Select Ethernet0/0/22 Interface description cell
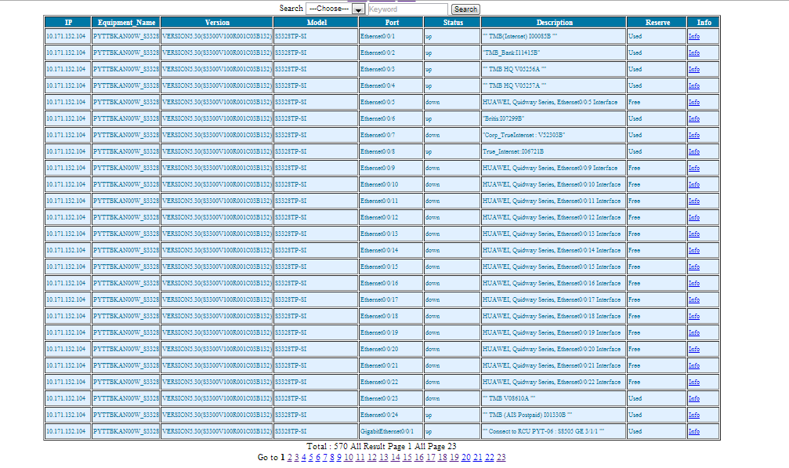The width and height of the screenshot is (789, 468). point(553,382)
